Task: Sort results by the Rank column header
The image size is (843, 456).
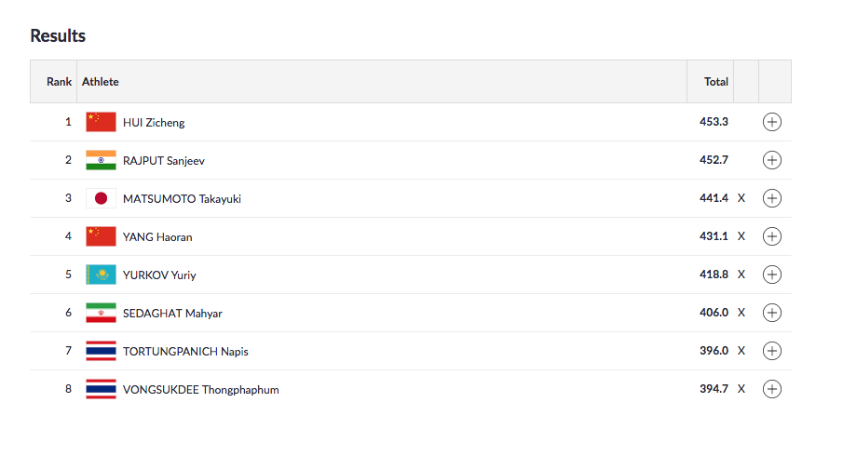Action: [x=59, y=82]
